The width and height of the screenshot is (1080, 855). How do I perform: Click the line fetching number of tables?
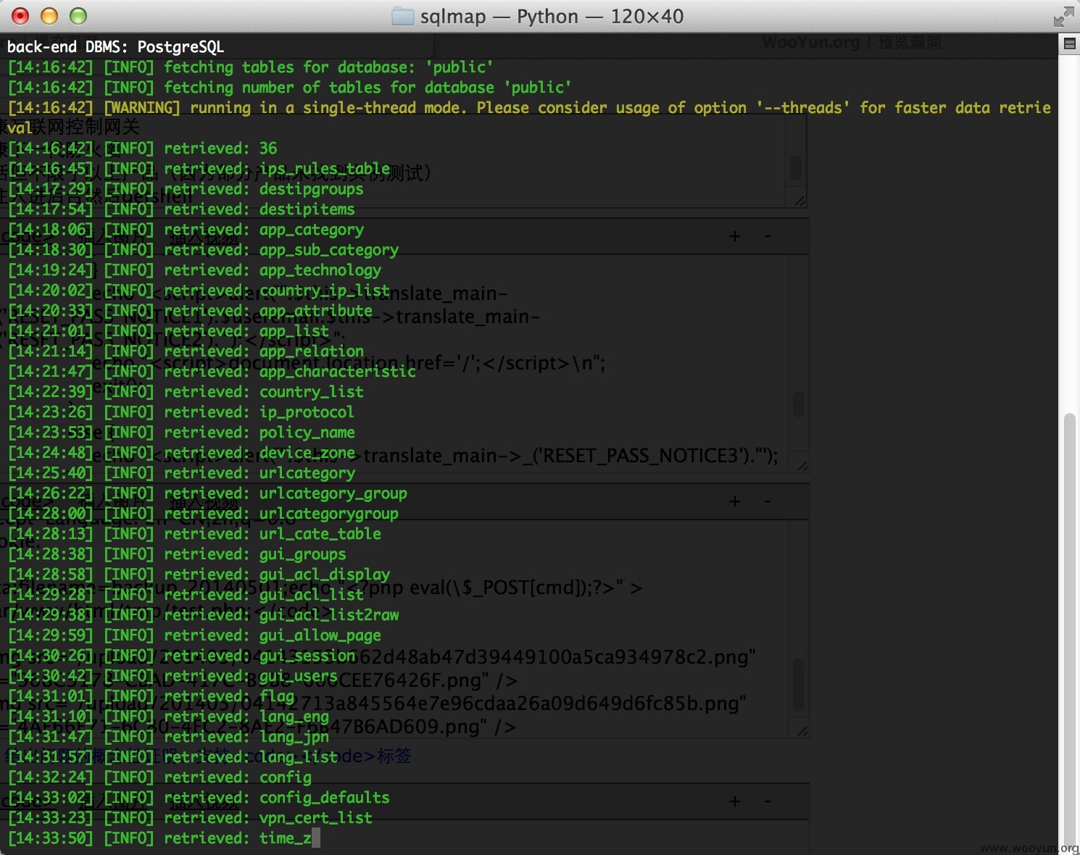tap(290, 88)
